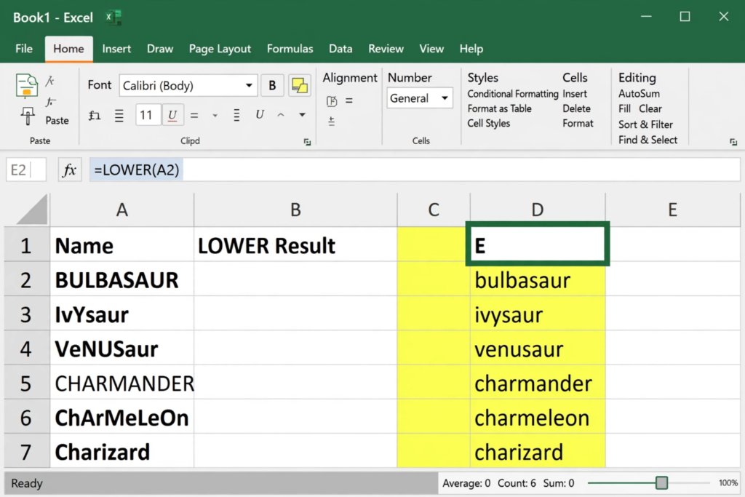Image resolution: width=745 pixels, height=497 pixels.
Task: Click the dotted list icon in the Font group
Action: [x=236, y=115]
